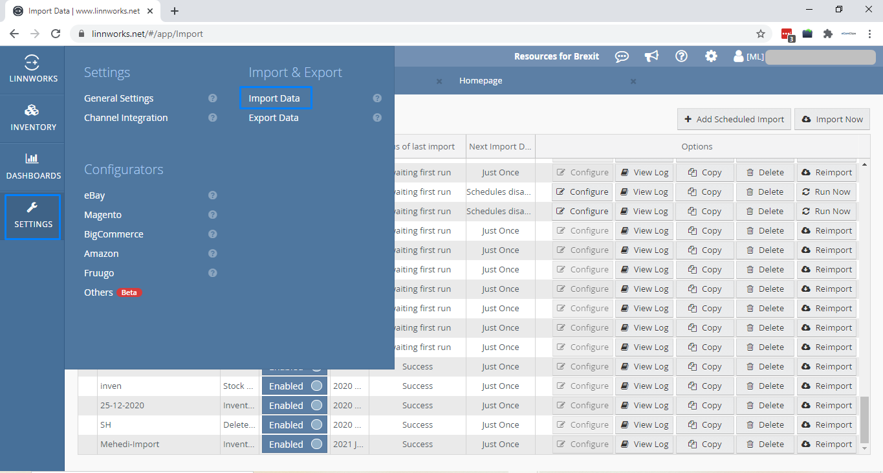Open the Fruugo configurator
Image resolution: width=883 pixels, height=473 pixels.
[99, 273]
